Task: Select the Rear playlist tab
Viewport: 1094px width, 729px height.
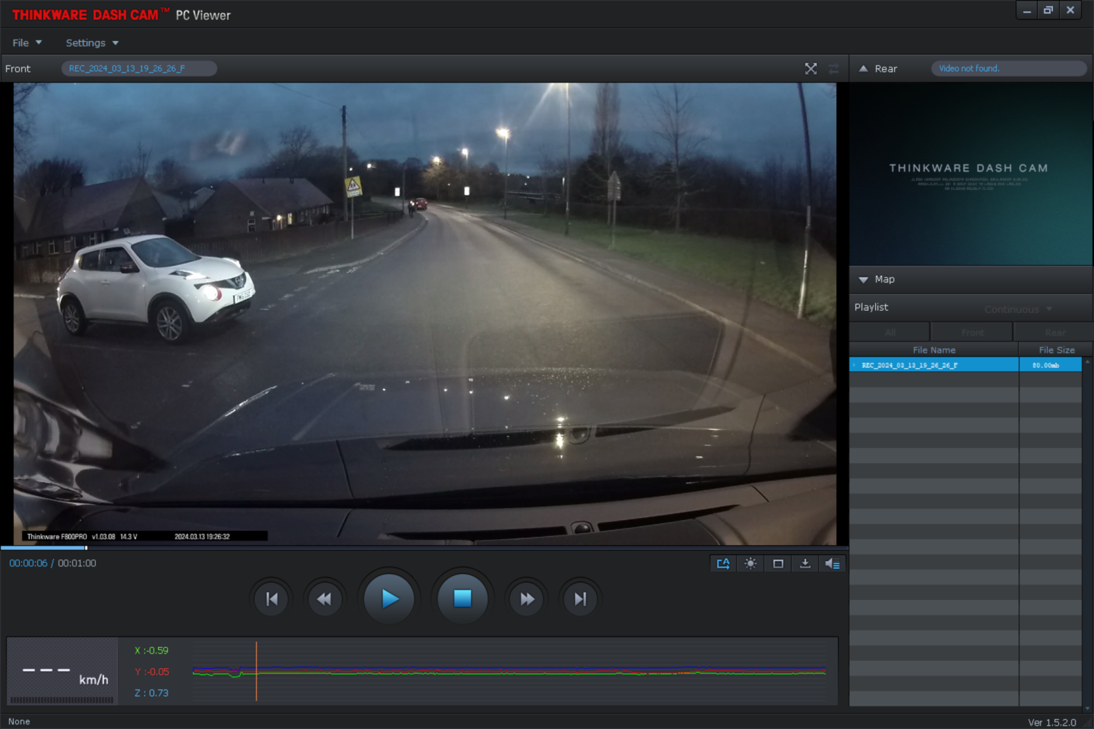Action: (1053, 333)
